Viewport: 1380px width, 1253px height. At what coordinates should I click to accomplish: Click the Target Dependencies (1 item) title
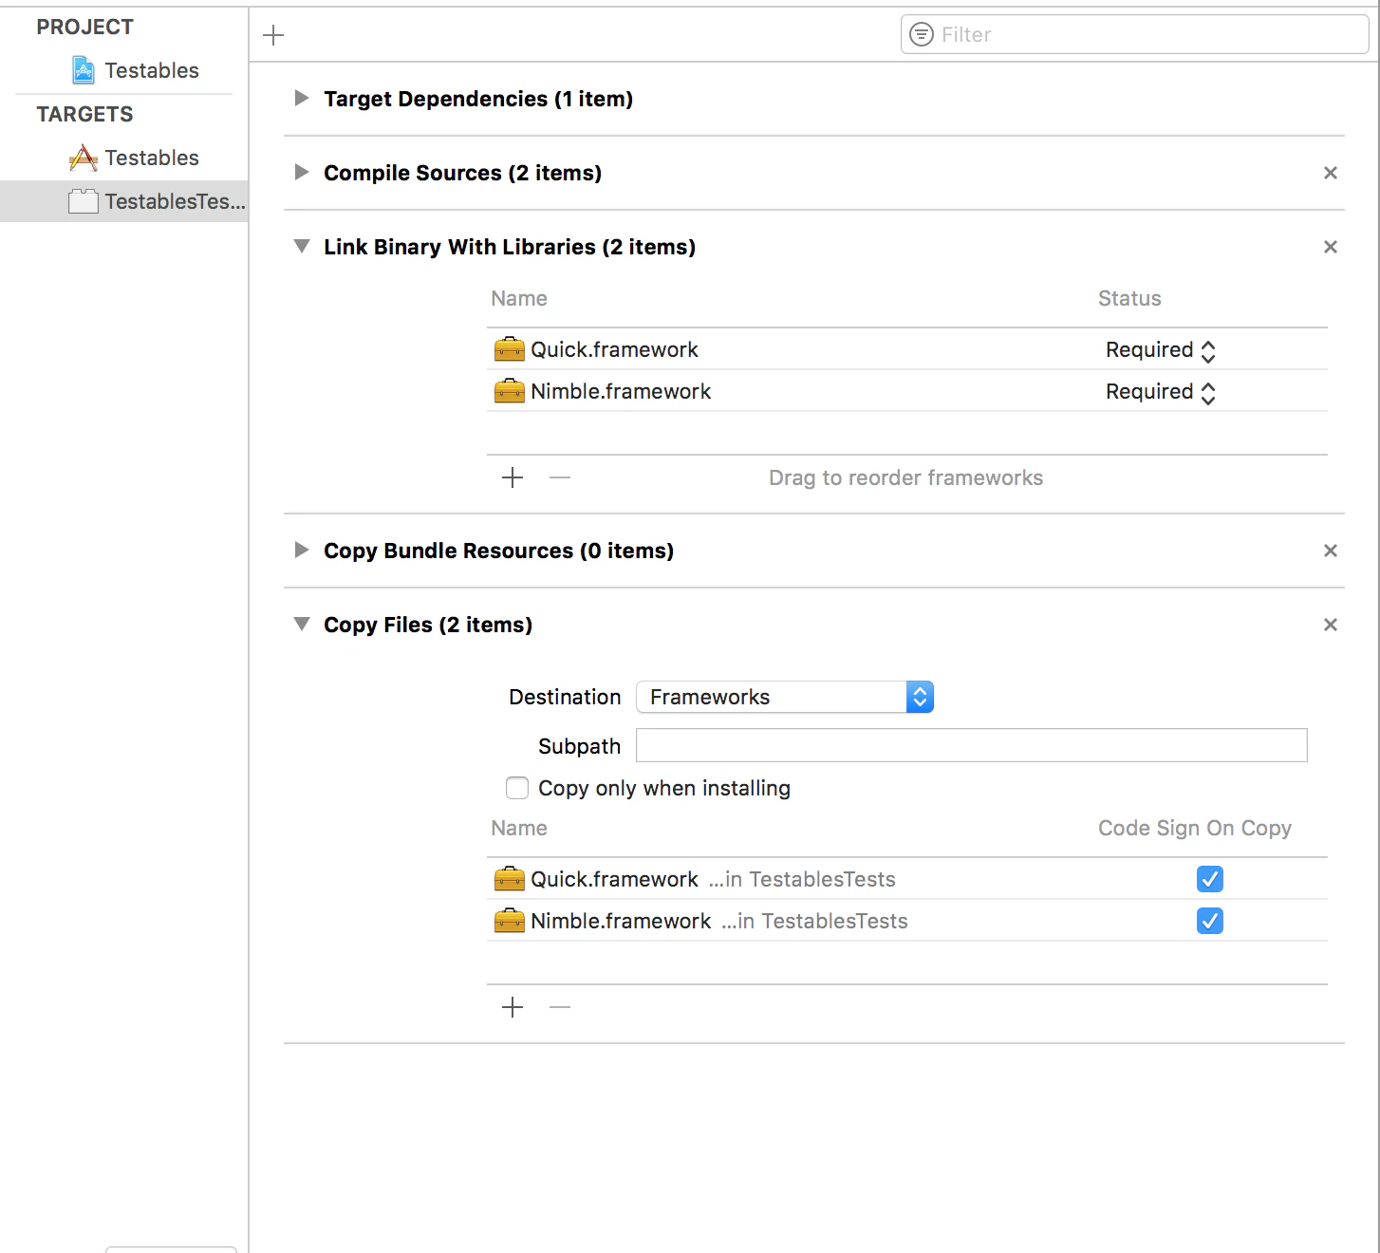(x=478, y=99)
